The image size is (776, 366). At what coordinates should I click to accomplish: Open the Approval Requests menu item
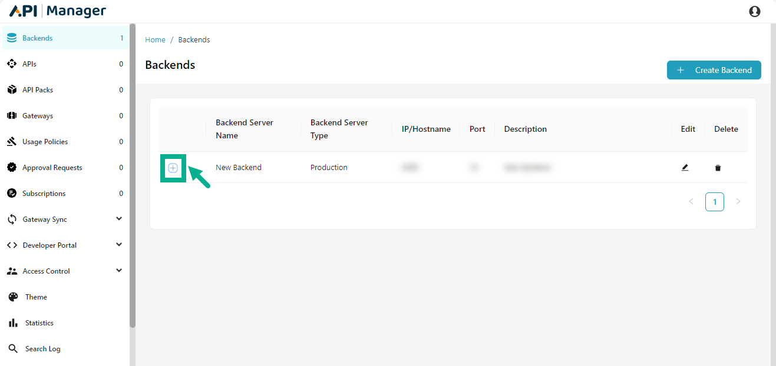[x=52, y=168]
